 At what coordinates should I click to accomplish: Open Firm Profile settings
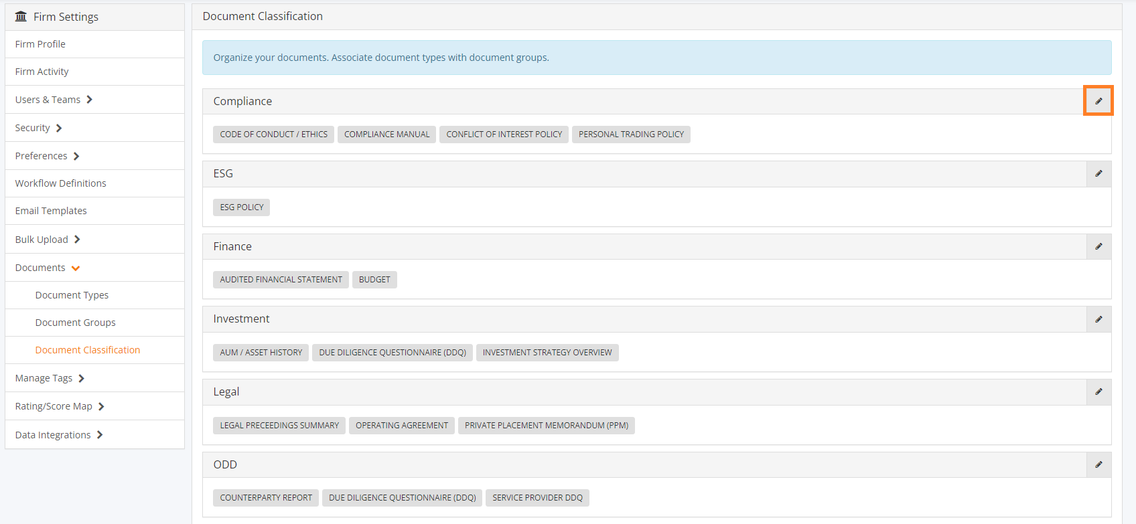point(94,44)
